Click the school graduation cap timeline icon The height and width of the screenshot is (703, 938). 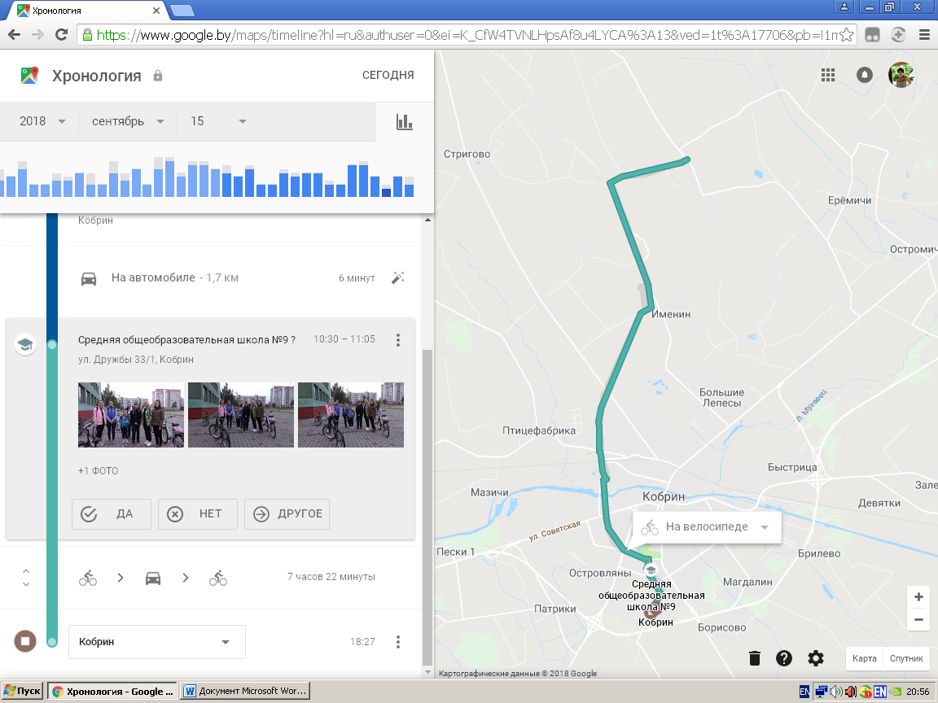click(25, 345)
